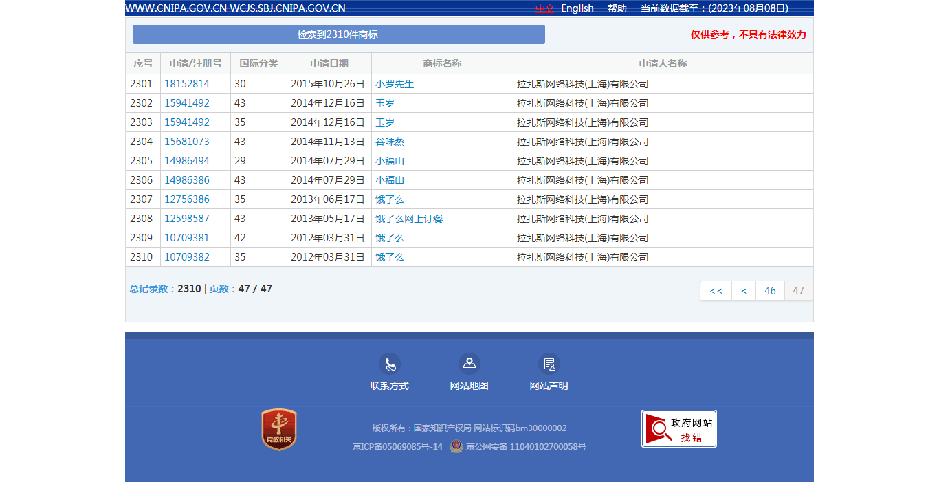Click the police shield icon in footer
The width and height of the screenshot is (939, 482).
click(456, 446)
